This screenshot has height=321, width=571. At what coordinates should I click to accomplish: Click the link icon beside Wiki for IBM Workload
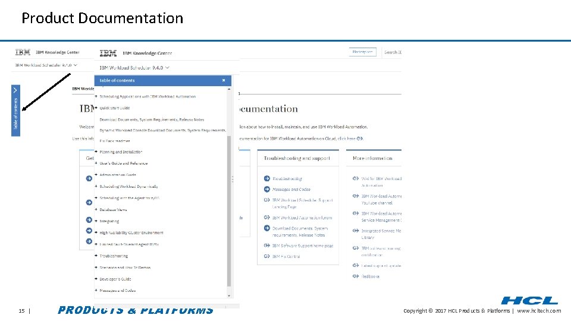point(356,178)
